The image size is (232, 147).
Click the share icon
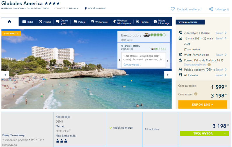click(x=211, y=9)
